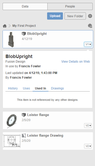This screenshot has height=166, width=95.
Task: Expand BlobUpright V1 version dropdown
Action: 88,44
